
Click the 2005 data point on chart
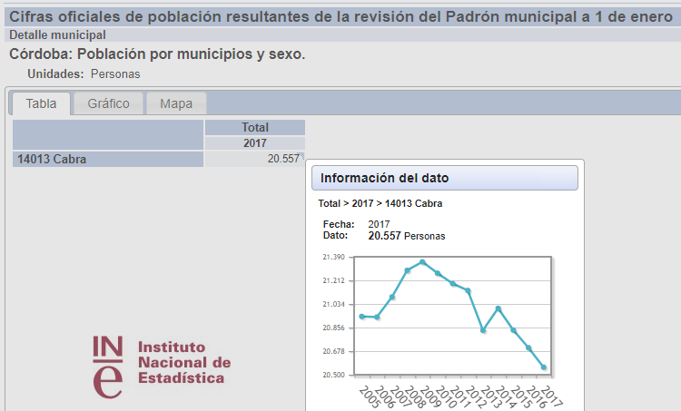[x=361, y=316]
